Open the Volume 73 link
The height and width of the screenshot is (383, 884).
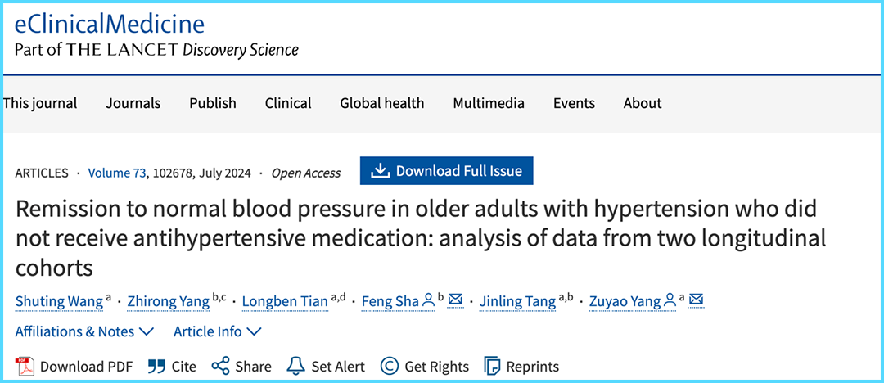tap(117, 173)
